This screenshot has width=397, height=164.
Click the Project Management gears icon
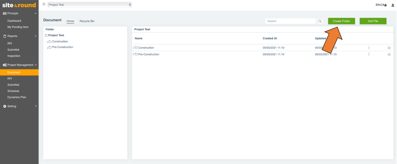4,65
